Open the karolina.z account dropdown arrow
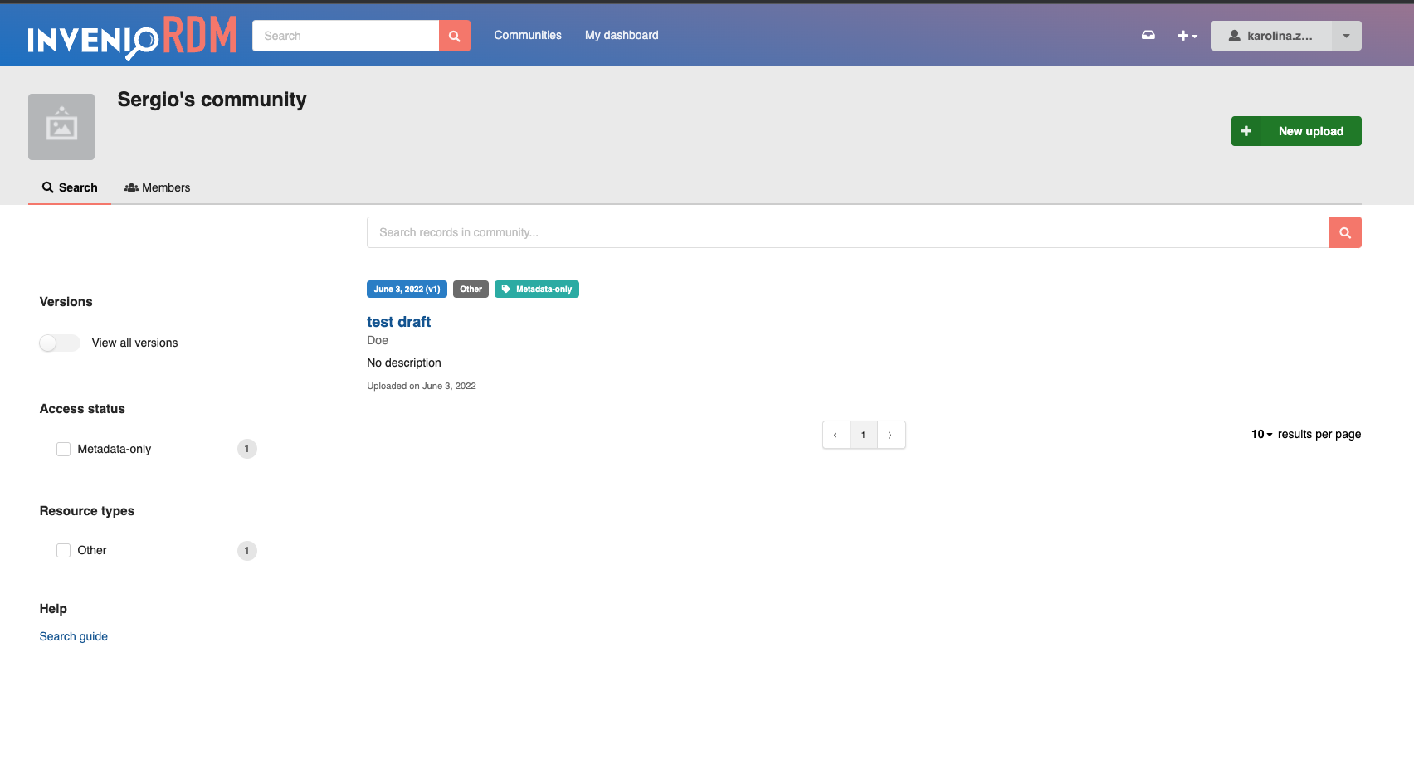The image size is (1414, 774). click(x=1345, y=35)
